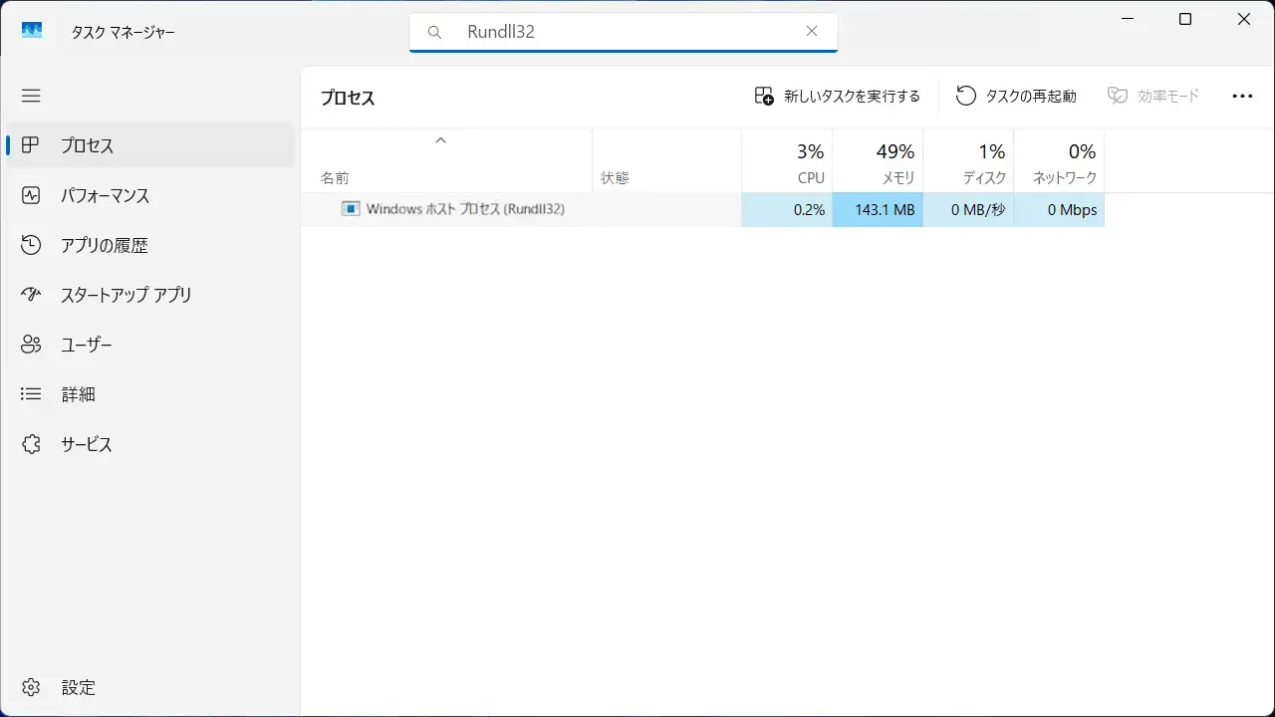This screenshot has height=717, width=1275.
Task: Clear the Rundll32 search text
Action: pos(812,32)
